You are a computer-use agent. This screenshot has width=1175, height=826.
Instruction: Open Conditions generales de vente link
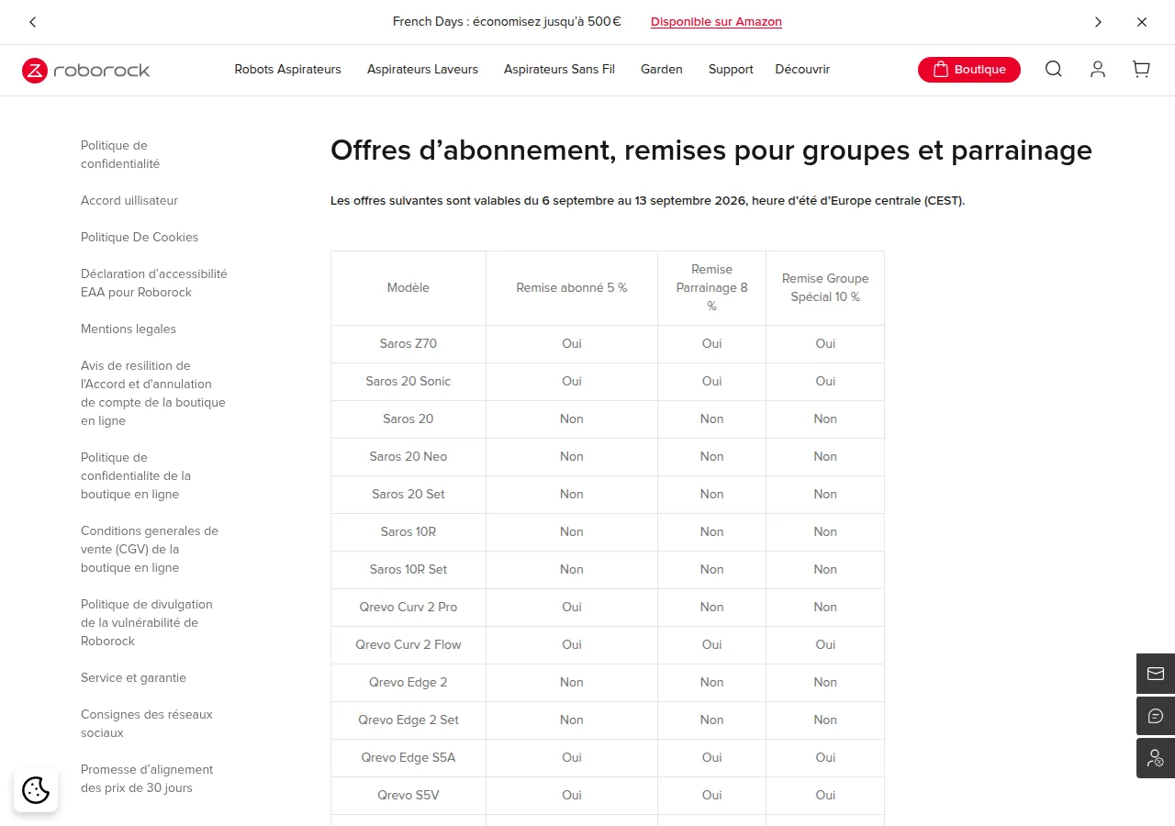150,549
